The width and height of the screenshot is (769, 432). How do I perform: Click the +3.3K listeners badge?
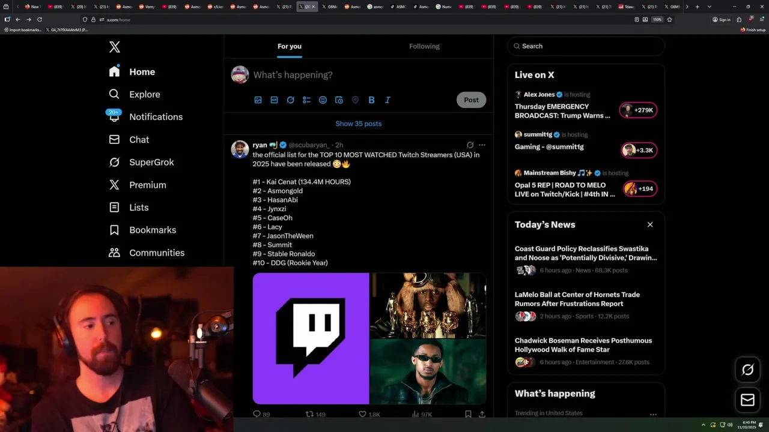click(x=639, y=151)
